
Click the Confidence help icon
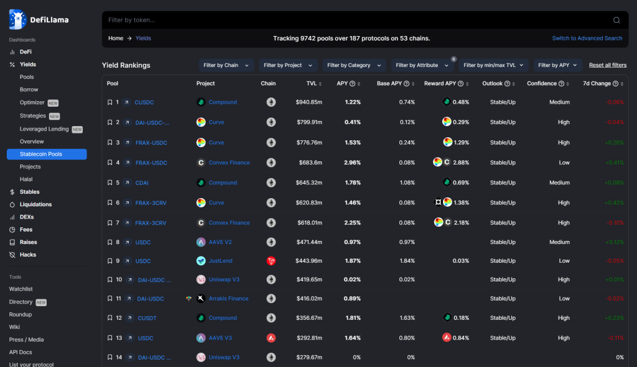pos(561,84)
